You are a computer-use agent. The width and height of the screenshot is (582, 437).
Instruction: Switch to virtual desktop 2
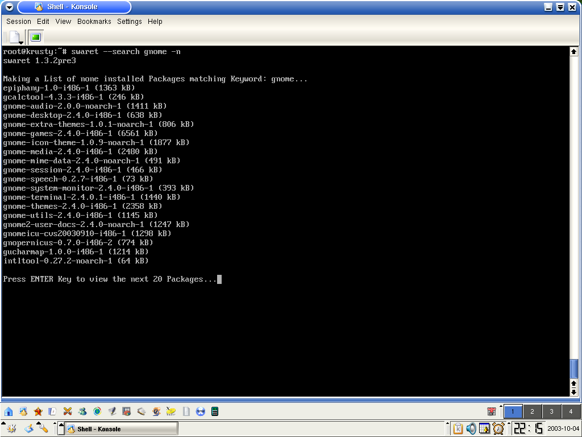[532, 411]
